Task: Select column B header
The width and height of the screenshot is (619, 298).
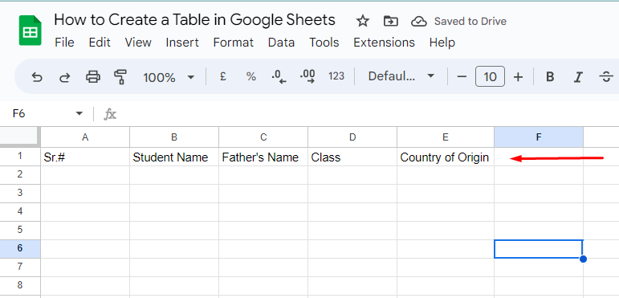Action: tap(174, 137)
